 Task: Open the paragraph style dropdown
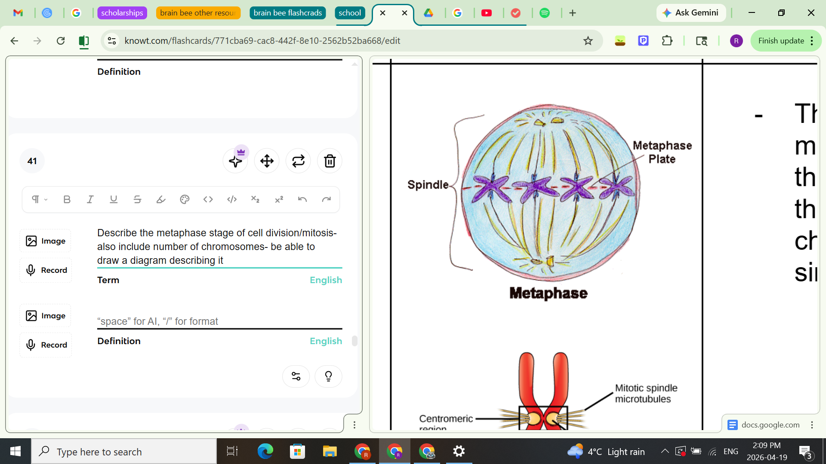pyautogui.click(x=39, y=199)
